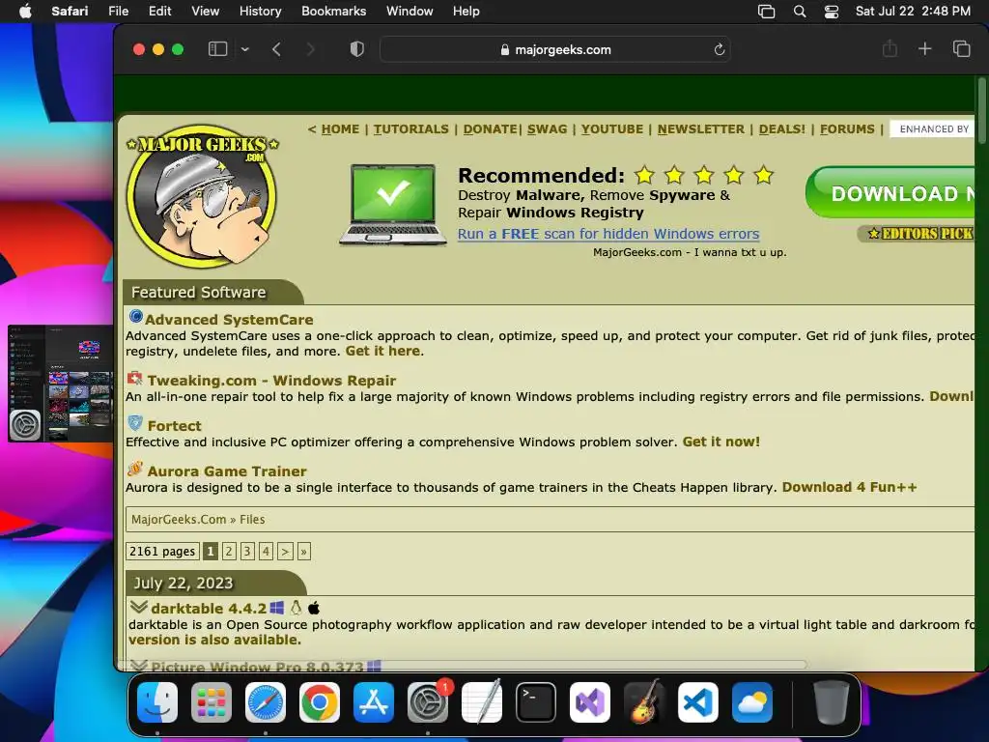Open the DONATE nav link
The height and width of the screenshot is (742, 989).
tap(490, 129)
